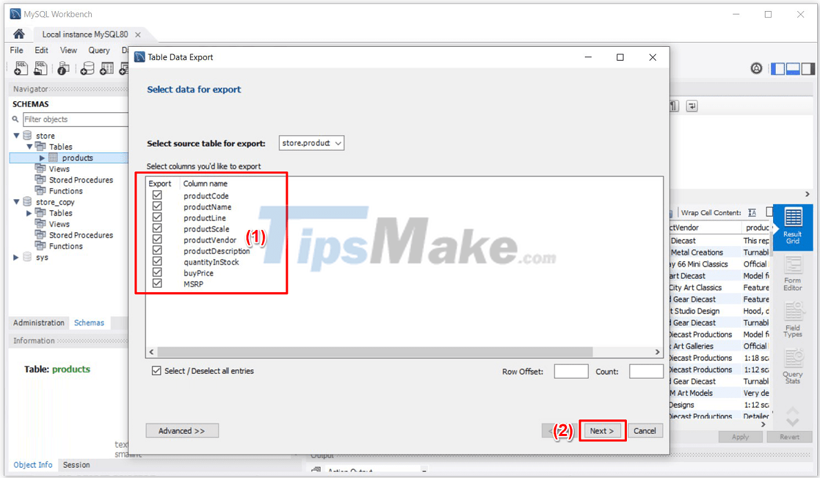Collapse the store schema tree

17,135
